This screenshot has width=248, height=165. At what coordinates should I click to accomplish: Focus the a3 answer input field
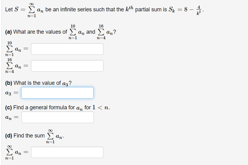57,93
